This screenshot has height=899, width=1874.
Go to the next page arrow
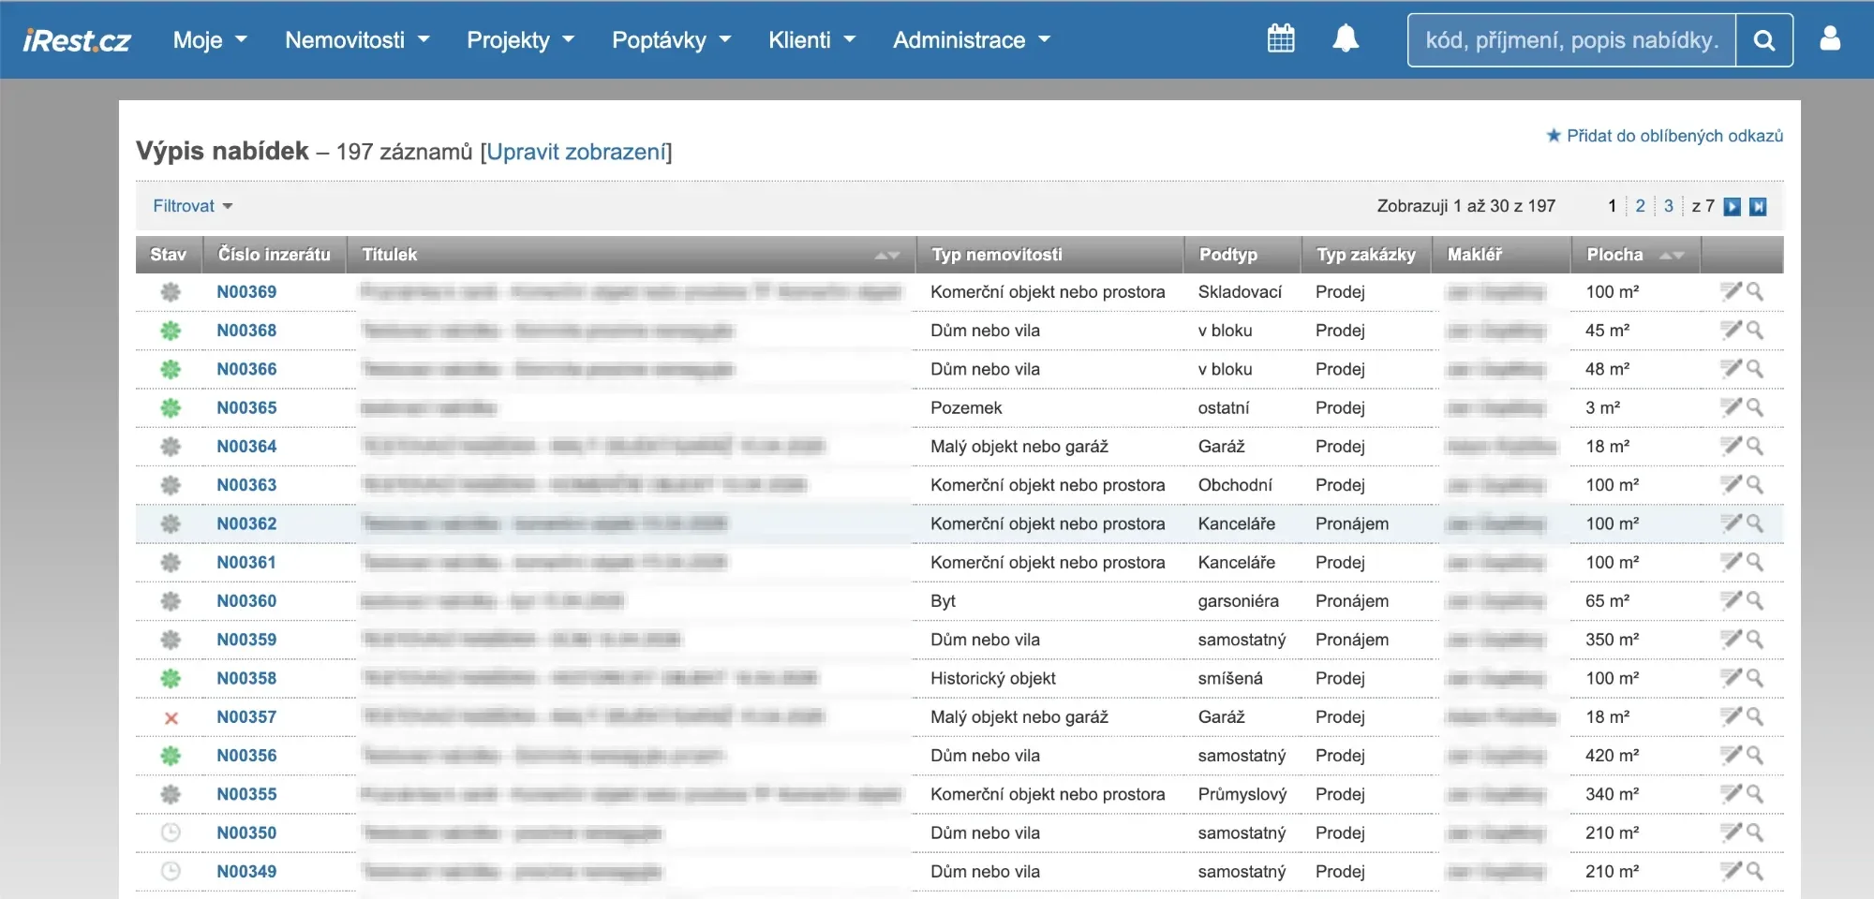click(x=1733, y=207)
